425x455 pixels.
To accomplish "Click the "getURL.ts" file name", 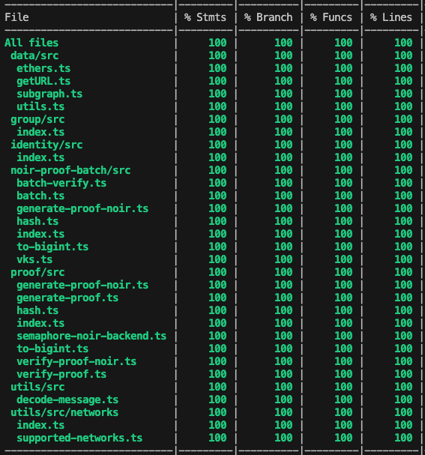I will [x=43, y=81].
